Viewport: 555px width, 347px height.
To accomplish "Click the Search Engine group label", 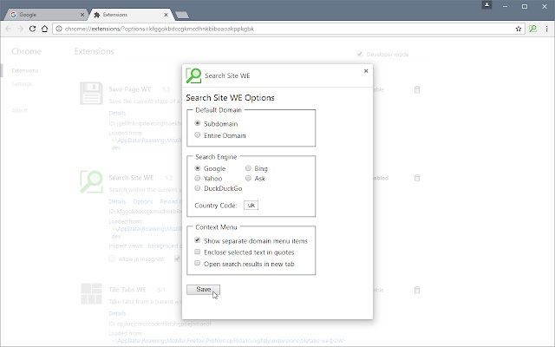I will coord(216,157).
